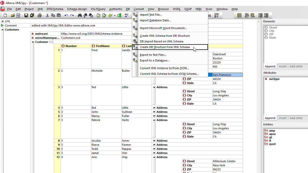
Task: Cut selection with the scissors icon
Action: coord(47,15)
